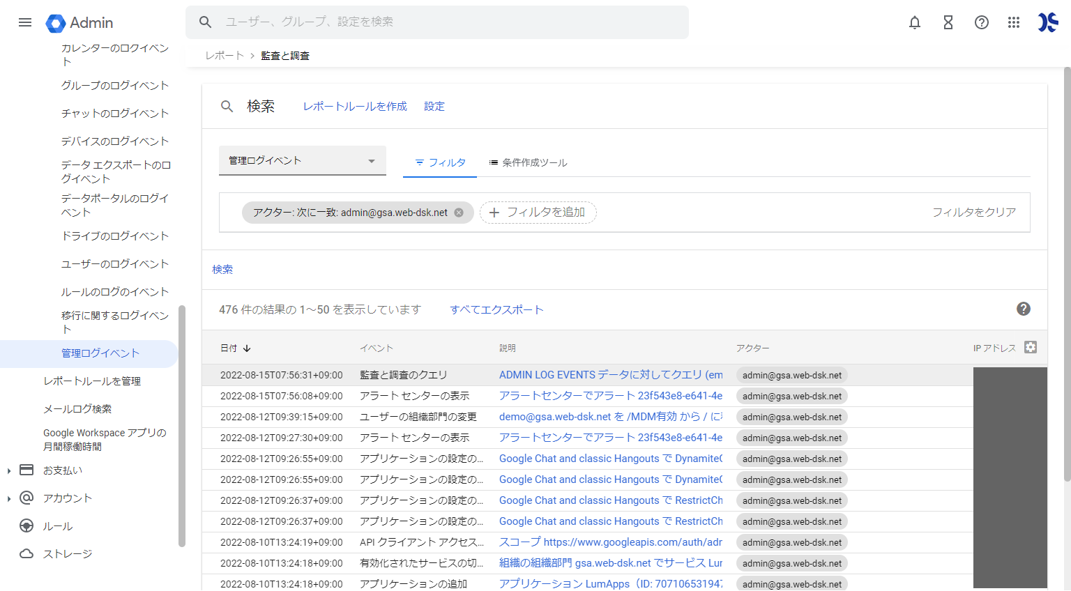Image resolution: width=1071 pixels, height=591 pixels.
Task: Click the account avatar
Action: pyautogui.click(x=1047, y=22)
